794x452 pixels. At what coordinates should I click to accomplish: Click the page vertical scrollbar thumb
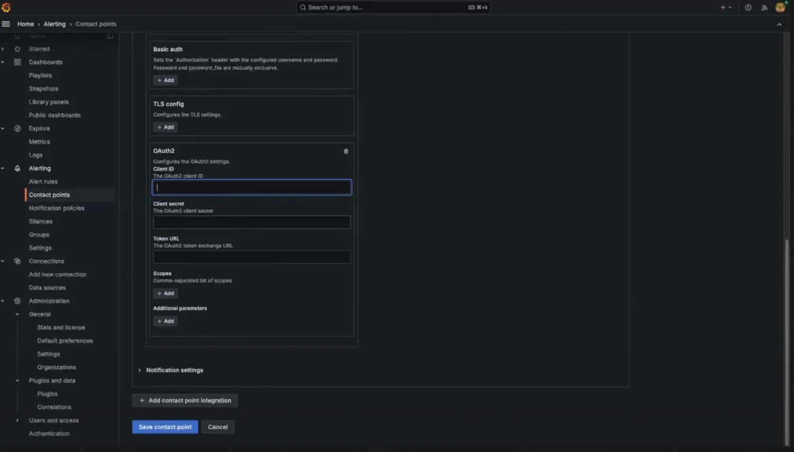click(787, 343)
